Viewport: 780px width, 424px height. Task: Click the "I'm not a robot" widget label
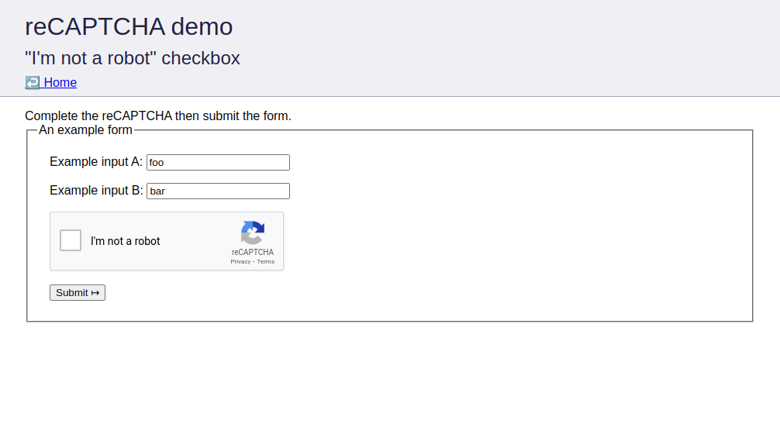125,241
